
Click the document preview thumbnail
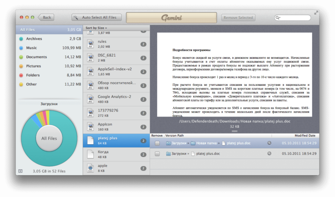[x=234, y=75]
